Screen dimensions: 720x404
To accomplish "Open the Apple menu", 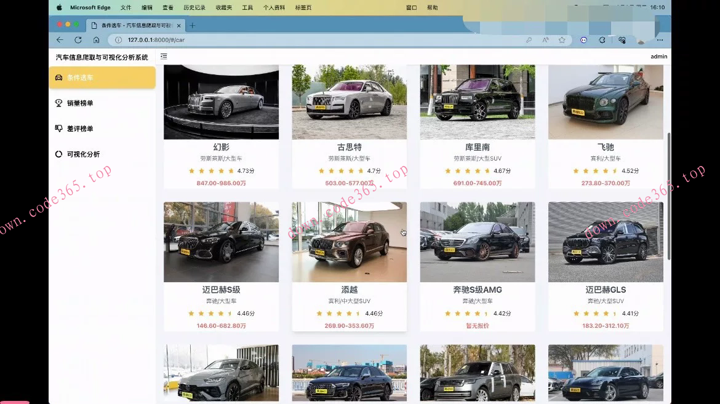I will click(59, 7).
